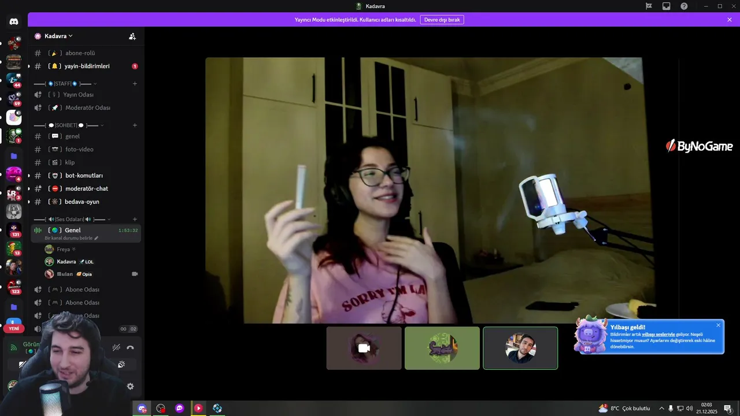
Task: Disconnect from the voice call
Action: point(130,347)
